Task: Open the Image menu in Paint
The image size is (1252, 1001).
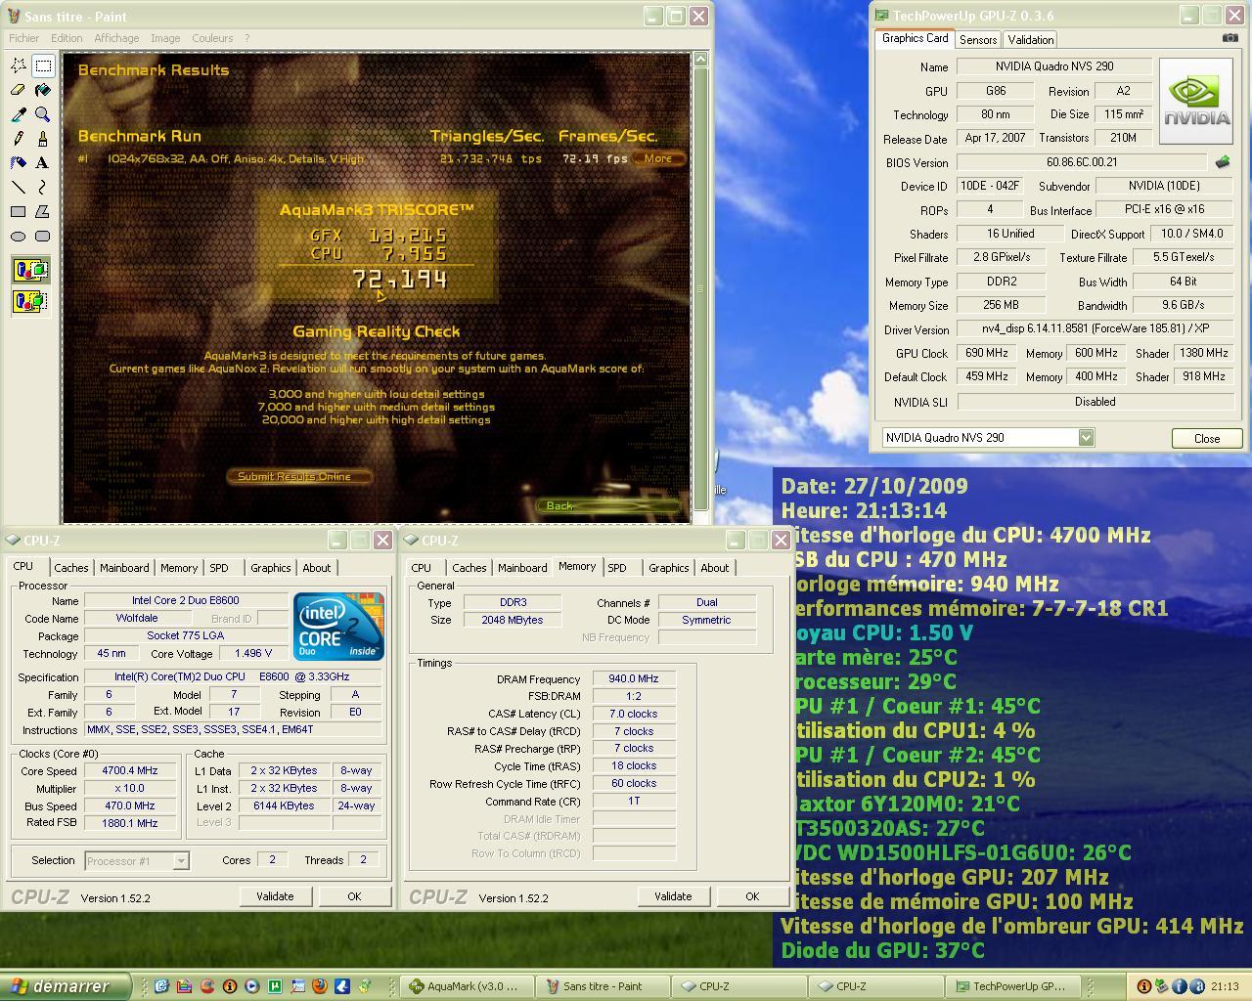Action: tap(165, 38)
